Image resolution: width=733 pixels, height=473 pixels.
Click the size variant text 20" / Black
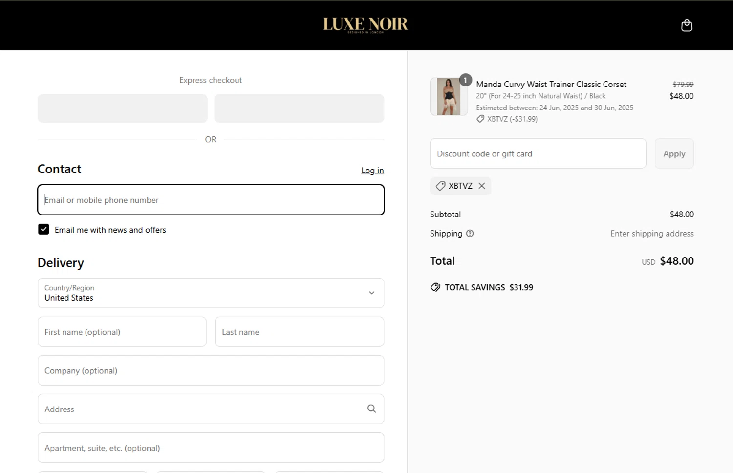pyautogui.click(x=541, y=96)
